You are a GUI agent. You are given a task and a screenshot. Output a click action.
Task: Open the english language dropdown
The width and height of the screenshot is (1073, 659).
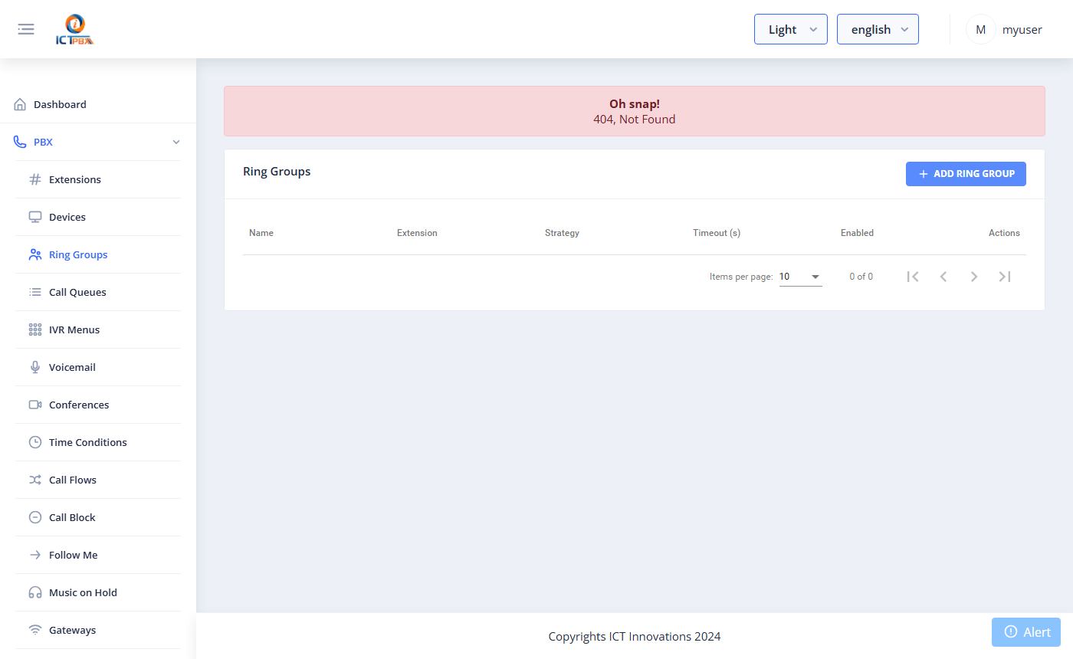(878, 29)
